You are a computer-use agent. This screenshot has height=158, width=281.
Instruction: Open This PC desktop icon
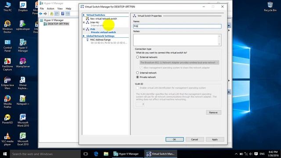click(7, 7)
